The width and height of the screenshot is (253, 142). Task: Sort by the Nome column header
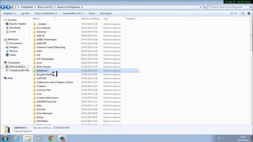pos(36,19)
